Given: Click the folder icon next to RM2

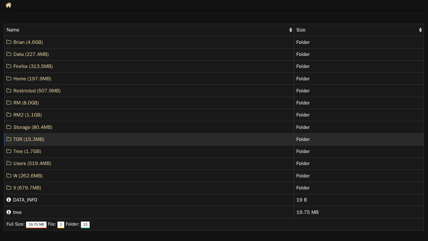Looking at the screenshot, I should 9,114.
